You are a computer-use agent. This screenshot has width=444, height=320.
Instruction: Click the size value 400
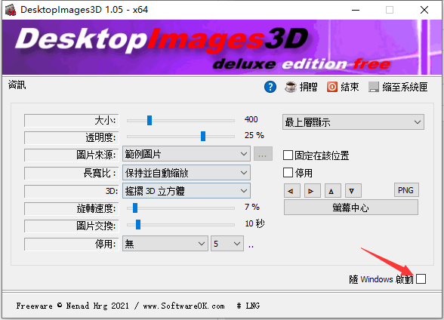tap(251, 119)
